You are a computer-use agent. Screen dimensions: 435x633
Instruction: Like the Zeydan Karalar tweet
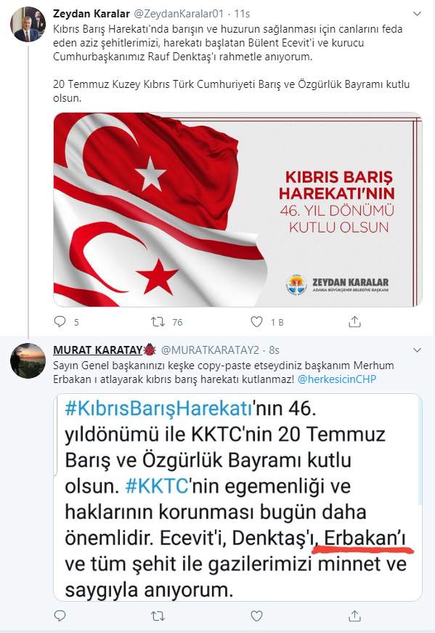point(256,322)
